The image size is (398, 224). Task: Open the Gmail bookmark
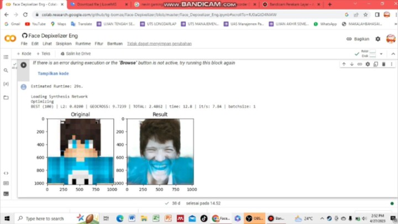[12, 24]
